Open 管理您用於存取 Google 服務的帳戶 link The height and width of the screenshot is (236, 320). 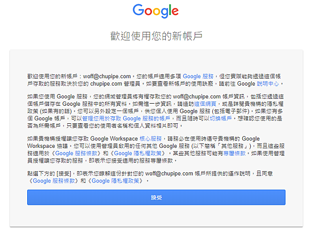click(126, 119)
